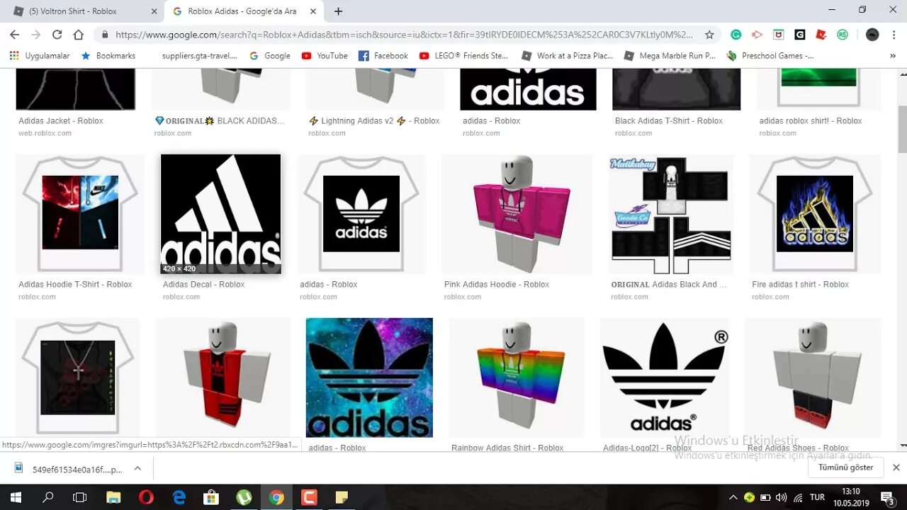This screenshot has height=510, width=907.
Task: Open the Chrome home page icon
Action: 79,34
